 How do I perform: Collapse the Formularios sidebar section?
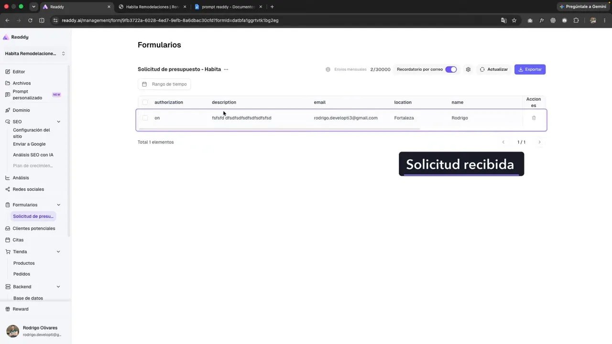point(58,205)
